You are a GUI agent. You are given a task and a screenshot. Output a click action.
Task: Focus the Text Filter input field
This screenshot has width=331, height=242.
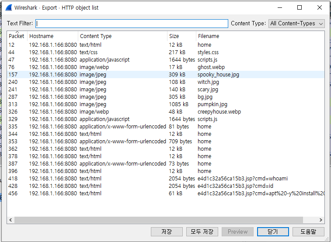point(132,24)
